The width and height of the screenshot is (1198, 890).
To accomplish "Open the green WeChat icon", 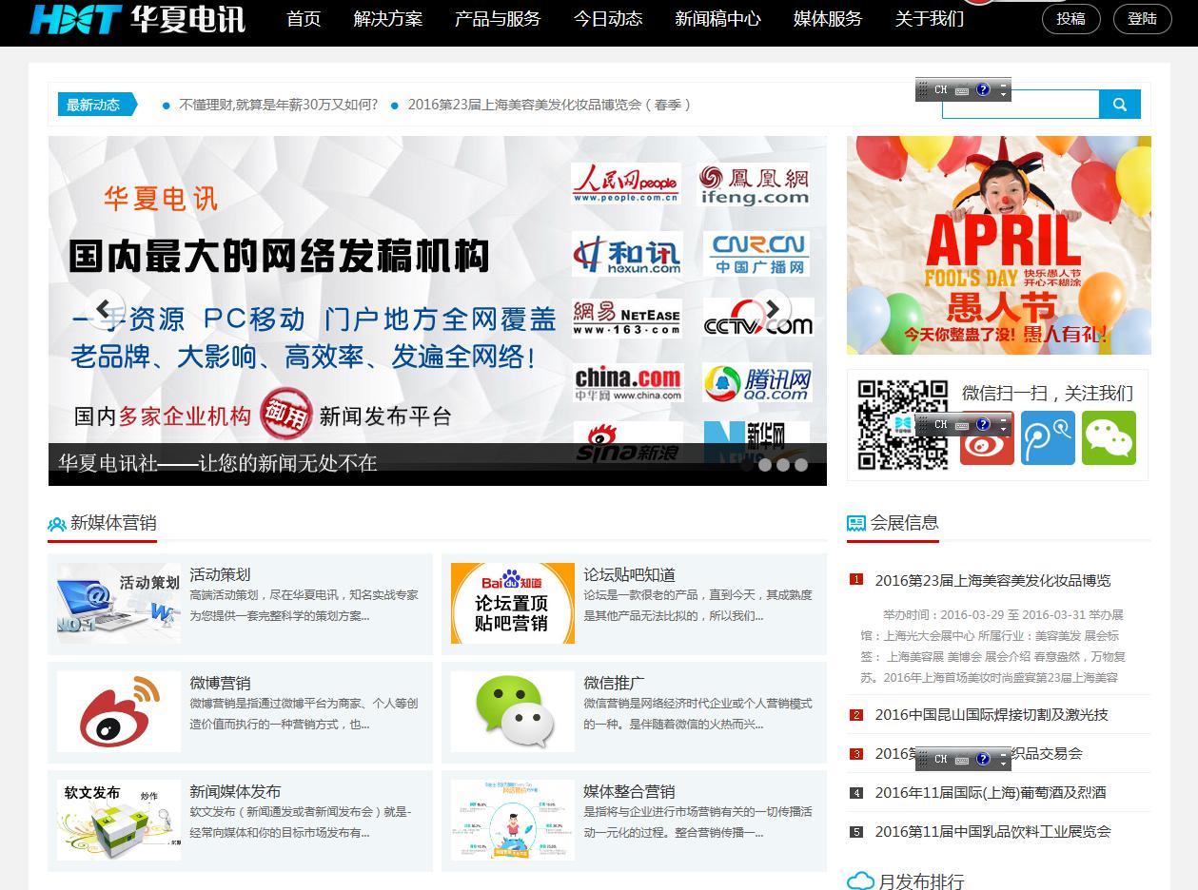I will pyautogui.click(x=1109, y=438).
